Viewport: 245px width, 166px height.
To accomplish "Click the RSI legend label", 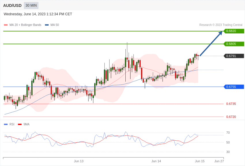I will tap(12, 124).
